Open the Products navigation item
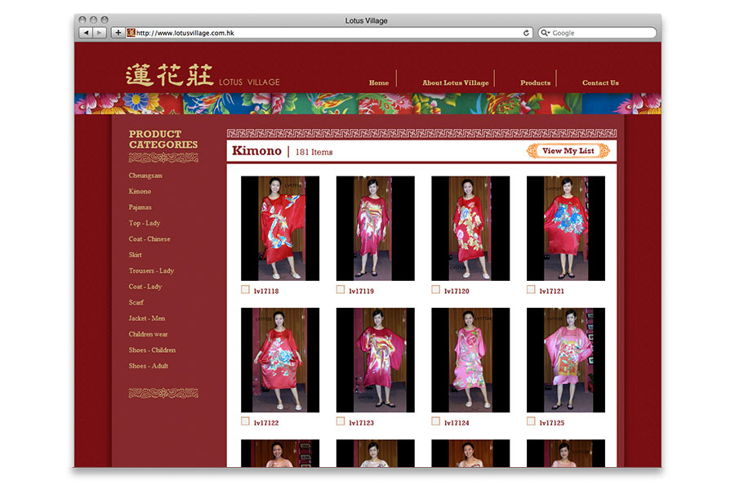735x503 pixels. [535, 82]
